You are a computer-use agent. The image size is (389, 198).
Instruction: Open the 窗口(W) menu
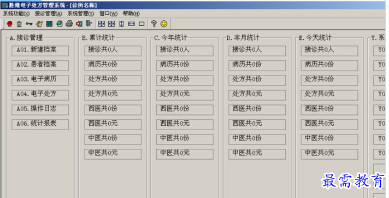(x=108, y=14)
